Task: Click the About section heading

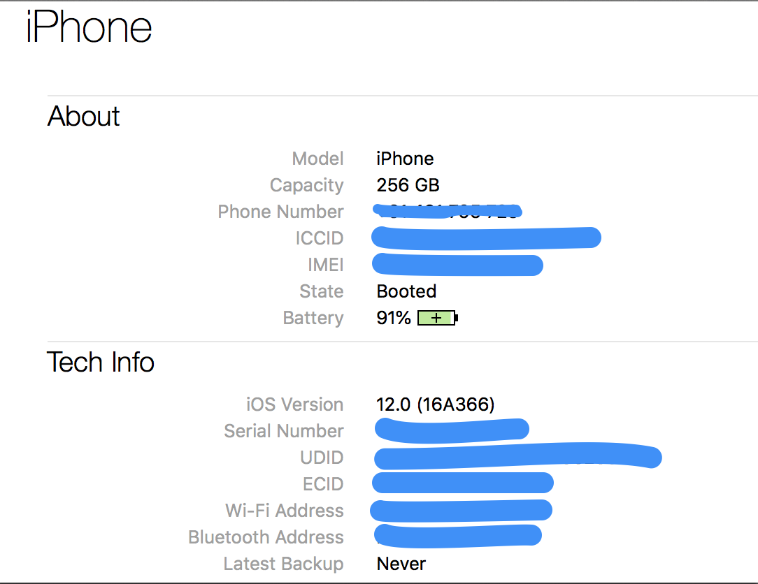Action: point(84,116)
